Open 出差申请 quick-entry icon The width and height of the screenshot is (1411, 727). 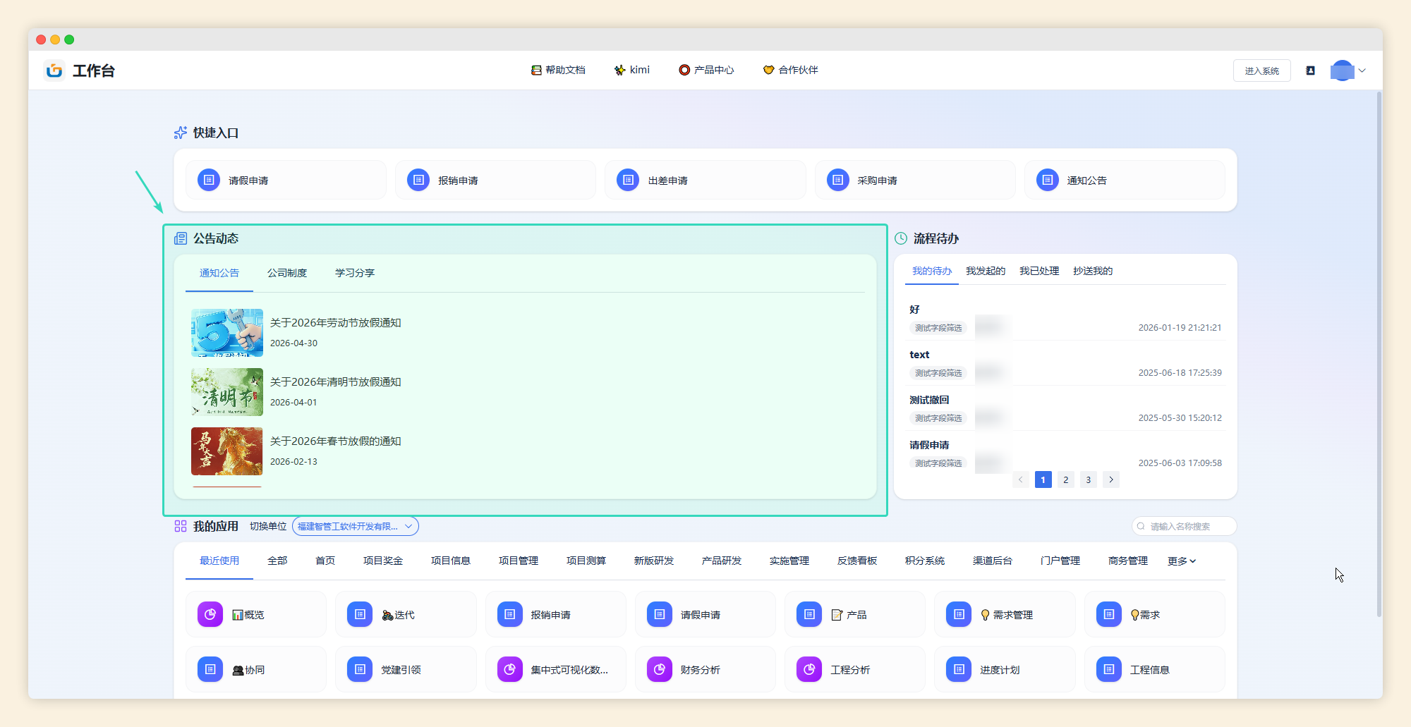tap(628, 180)
